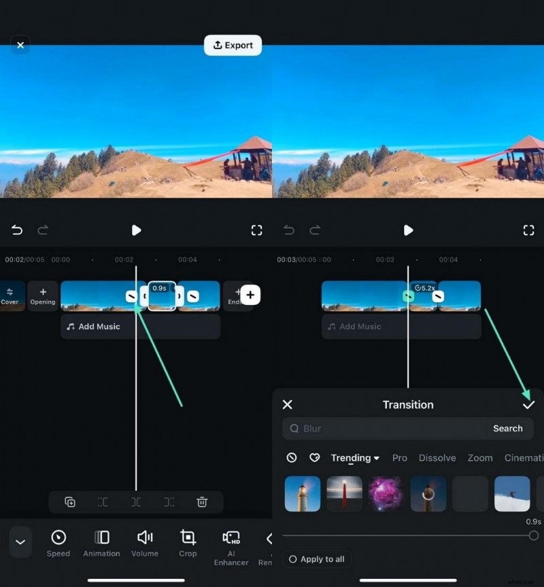
Task: Delete the selected clip with trash icon
Action: click(202, 502)
